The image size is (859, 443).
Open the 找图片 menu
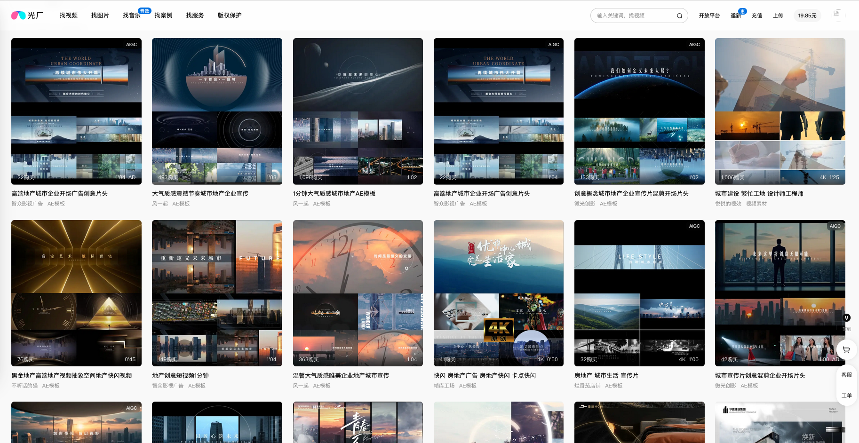[x=100, y=16]
